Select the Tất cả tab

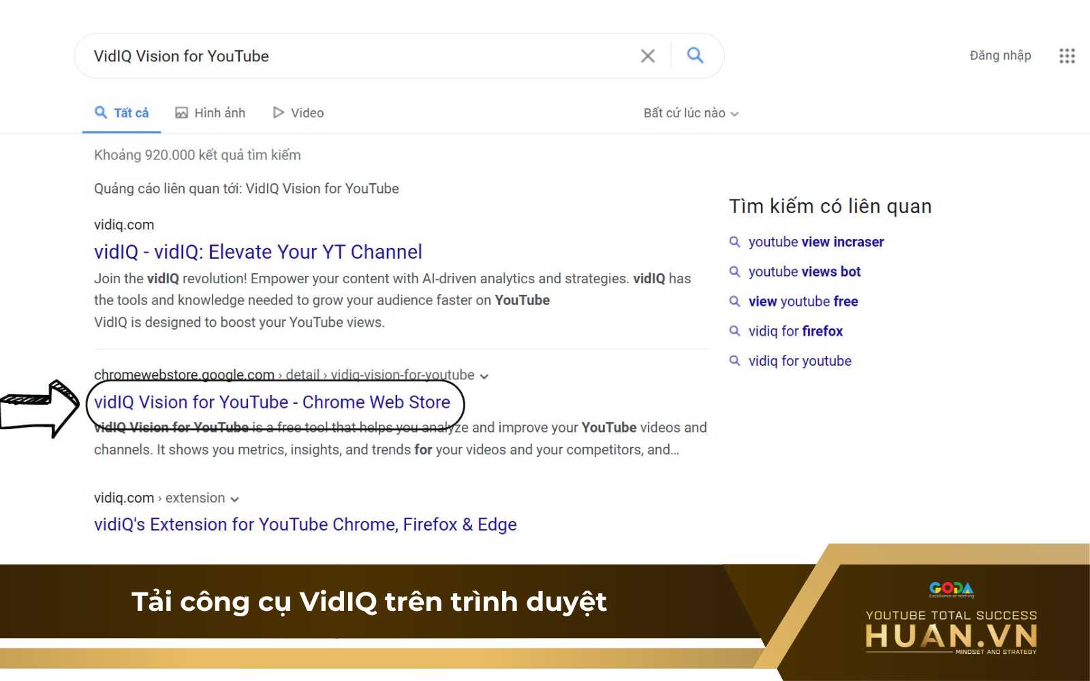[122, 113]
